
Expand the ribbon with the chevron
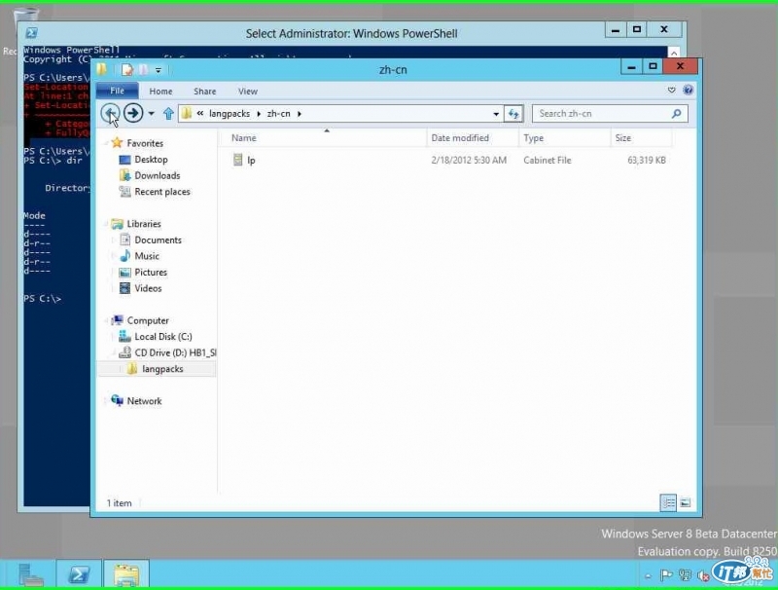671,90
